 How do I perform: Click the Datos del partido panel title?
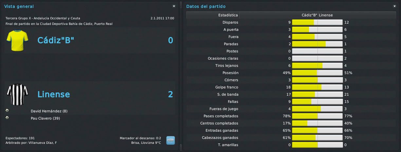pos(206,6)
